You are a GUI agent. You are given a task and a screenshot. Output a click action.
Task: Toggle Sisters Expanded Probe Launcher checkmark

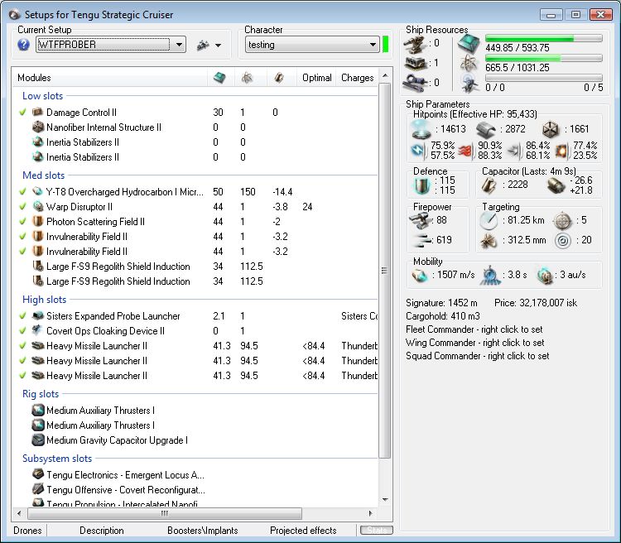coord(23,315)
